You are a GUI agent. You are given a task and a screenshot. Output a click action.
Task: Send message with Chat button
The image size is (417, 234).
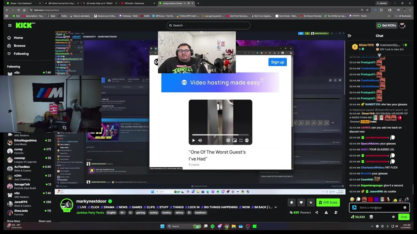click(404, 217)
